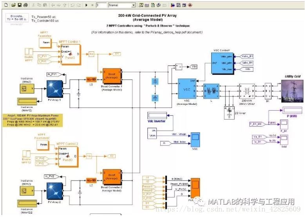Print the diagram using the printer icon
305x217 pixels.
(25, 5)
